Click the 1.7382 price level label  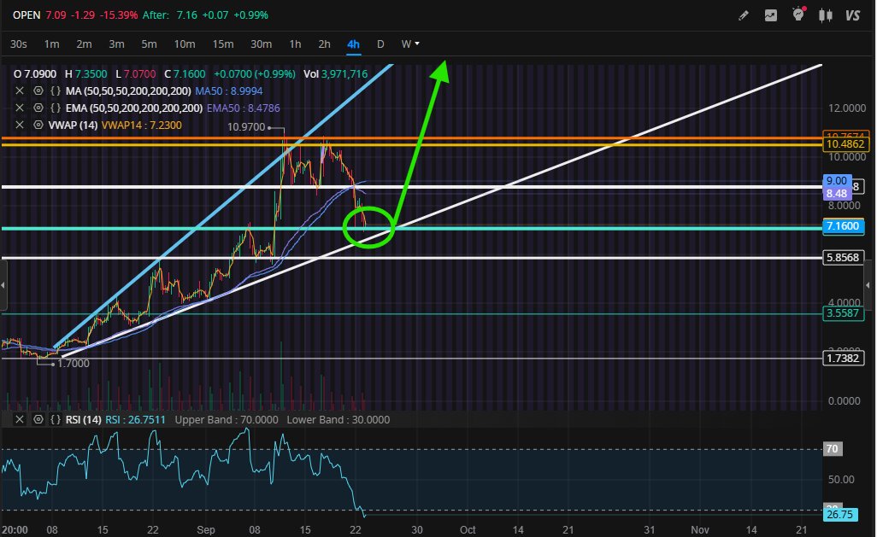[843, 359]
